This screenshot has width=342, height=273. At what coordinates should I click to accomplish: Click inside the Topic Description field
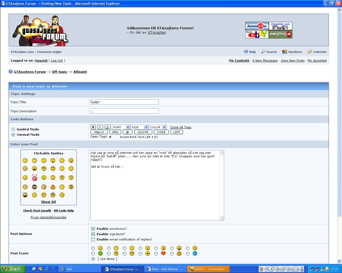coord(125,111)
